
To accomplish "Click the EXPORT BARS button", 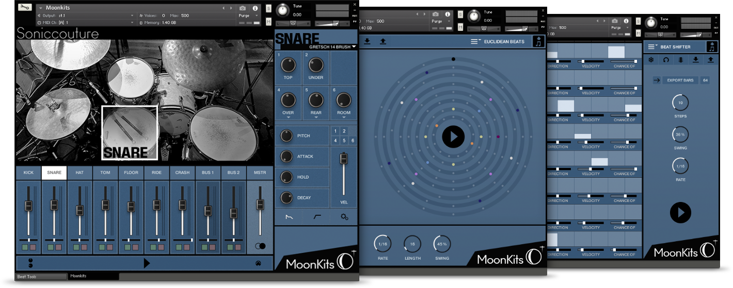I will [680, 80].
